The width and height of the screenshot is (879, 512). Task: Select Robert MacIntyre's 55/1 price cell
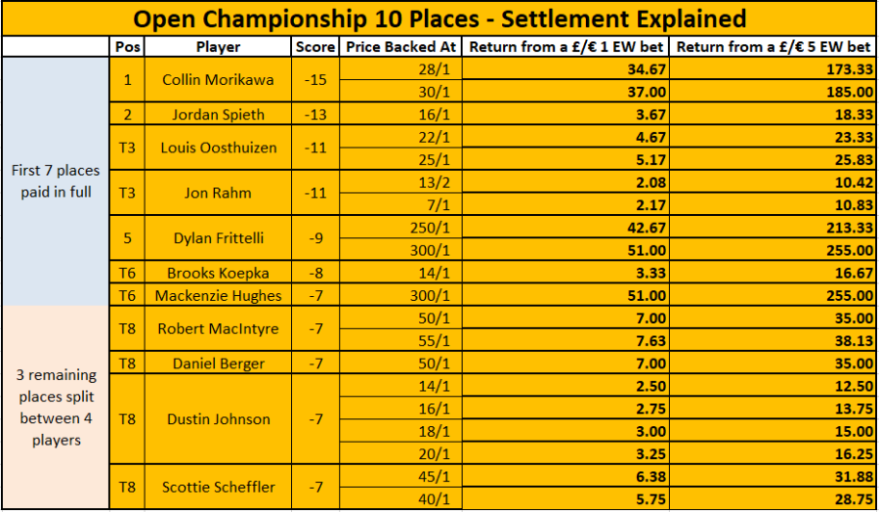[x=400, y=341]
